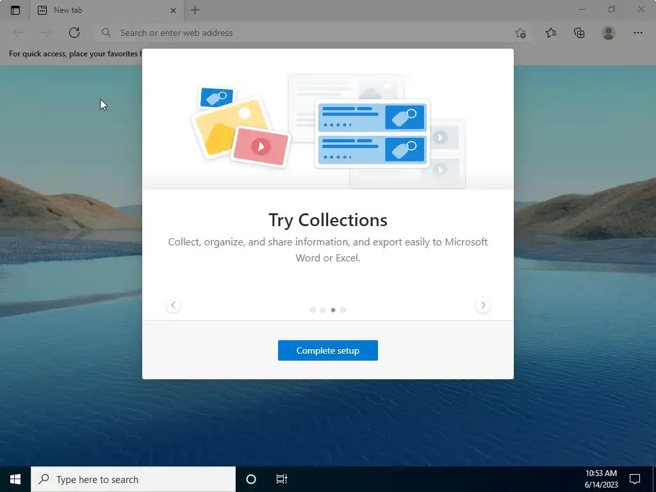Select the fourth carousel dot
Screen dimensions: 656x492
pyautogui.click(x=343, y=310)
